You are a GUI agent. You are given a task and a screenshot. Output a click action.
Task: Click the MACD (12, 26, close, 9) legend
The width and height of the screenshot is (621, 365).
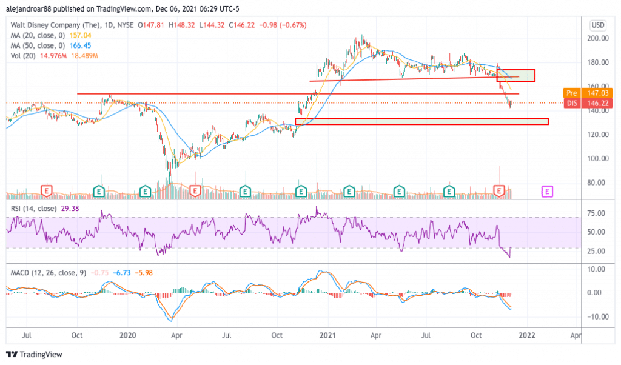click(49, 273)
